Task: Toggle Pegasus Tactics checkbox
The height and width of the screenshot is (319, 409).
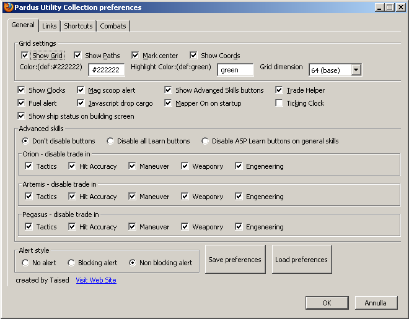Action: (x=29, y=227)
